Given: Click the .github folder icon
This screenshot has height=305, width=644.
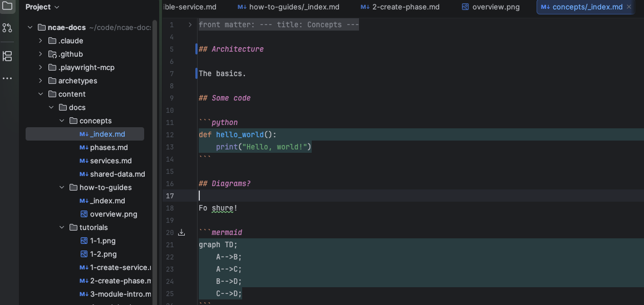Looking at the screenshot, I should pos(52,54).
